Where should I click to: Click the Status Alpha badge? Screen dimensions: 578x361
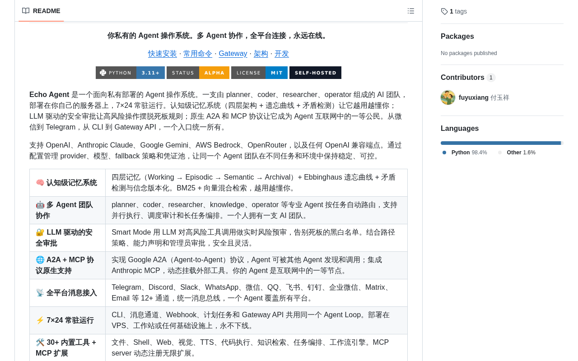198,73
